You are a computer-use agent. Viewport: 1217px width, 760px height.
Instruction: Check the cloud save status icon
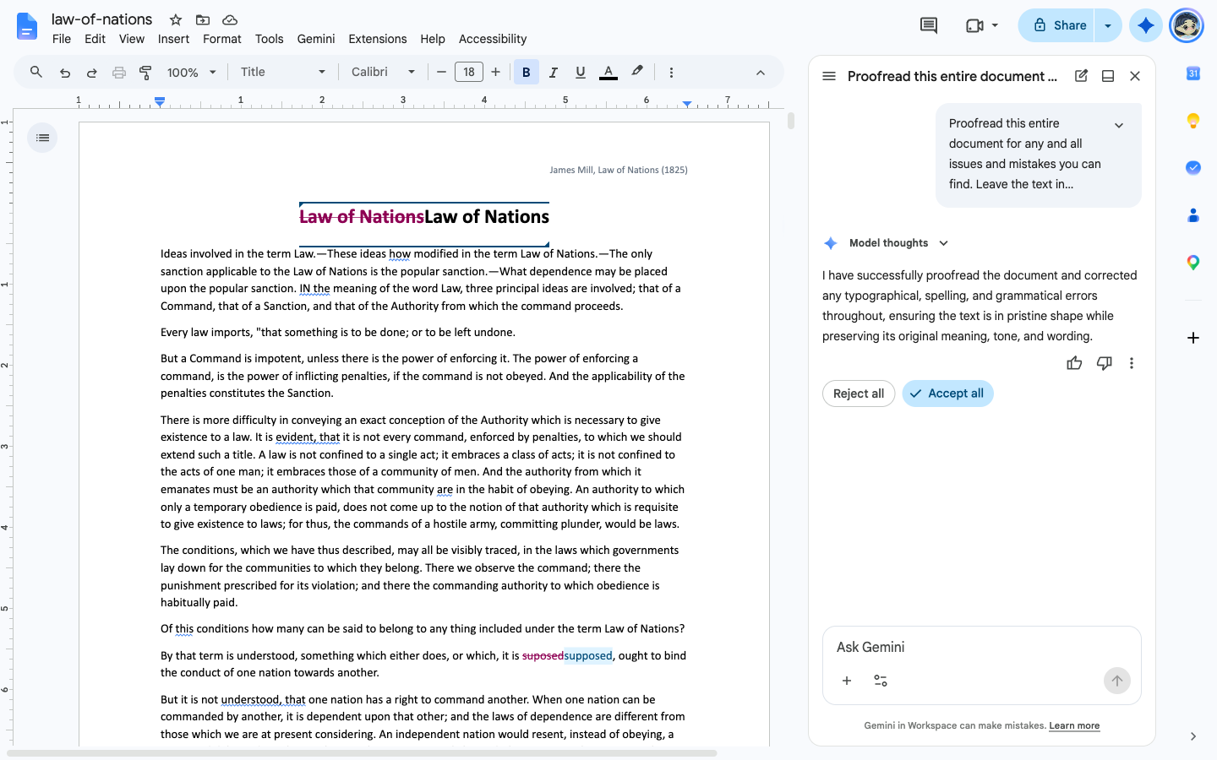[229, 19]
